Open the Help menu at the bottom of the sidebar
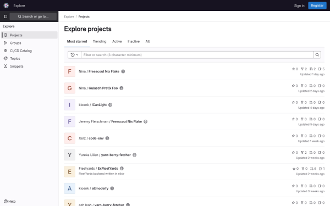The width and height of the screenshot is (330, 206). click(x=10, y=202)
